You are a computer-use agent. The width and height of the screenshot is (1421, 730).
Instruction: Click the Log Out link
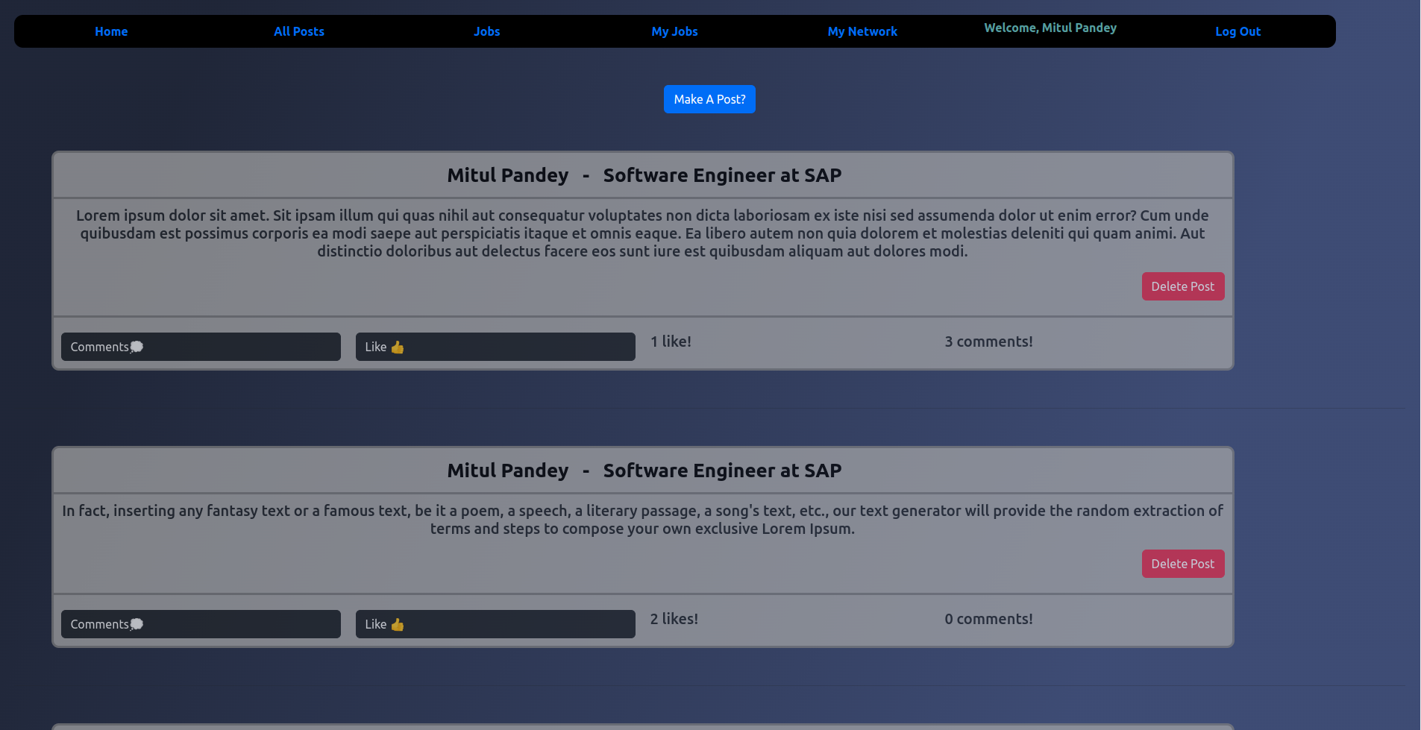1238,31
